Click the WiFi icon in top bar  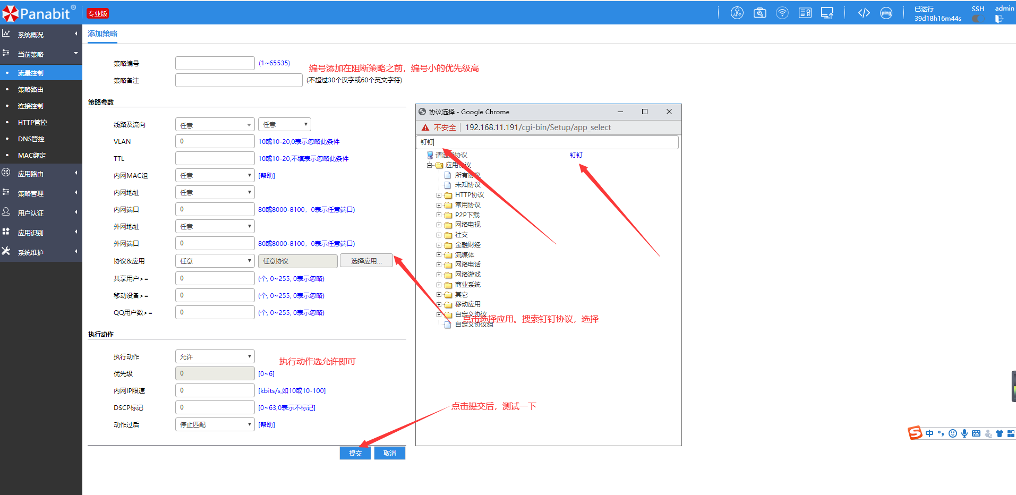(x=782, y=13)
